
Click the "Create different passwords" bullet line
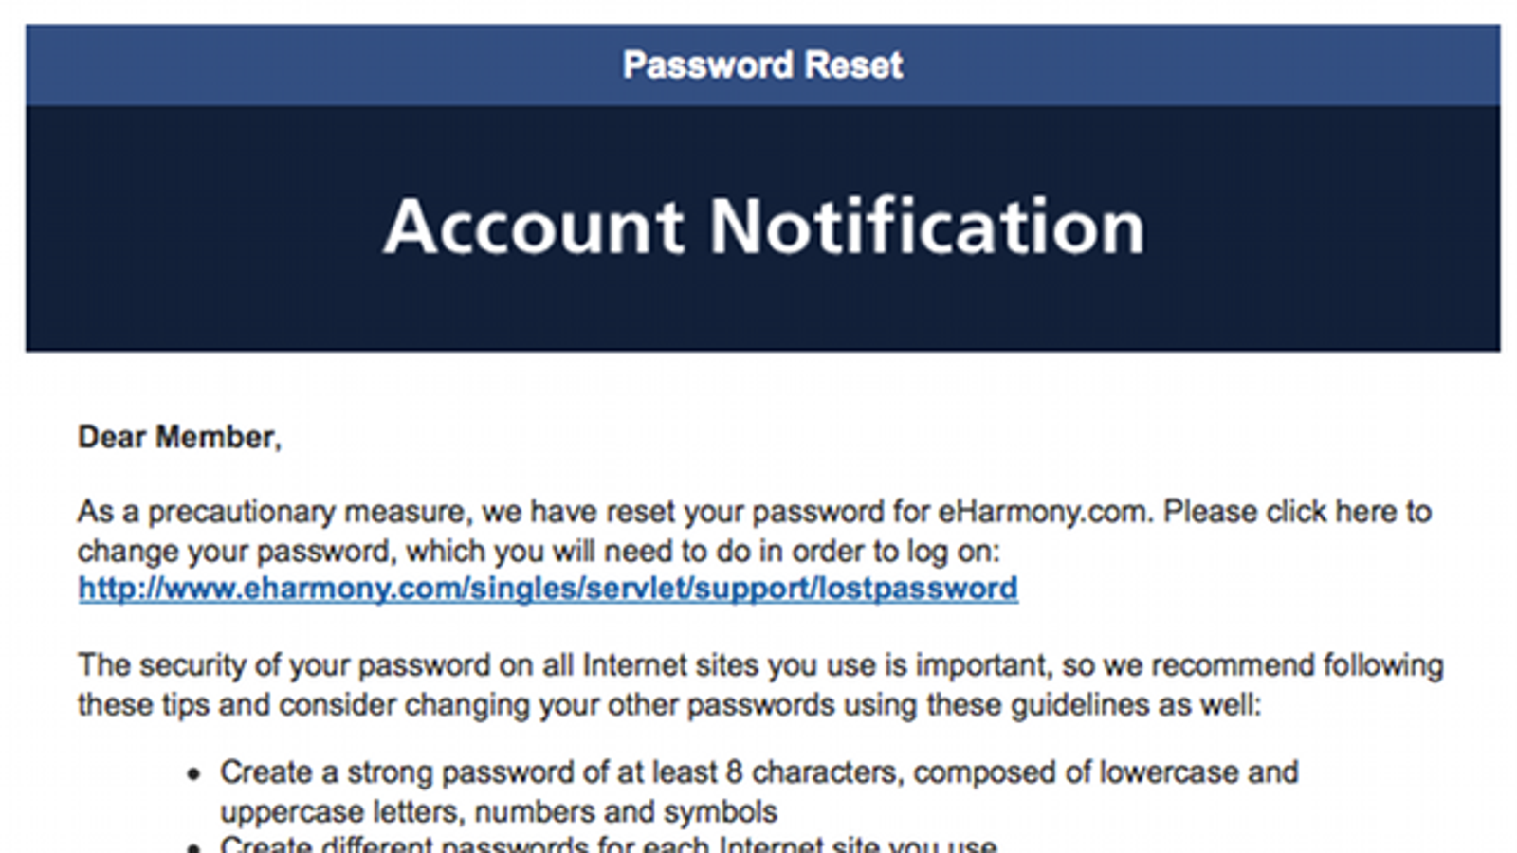(608, 844)
